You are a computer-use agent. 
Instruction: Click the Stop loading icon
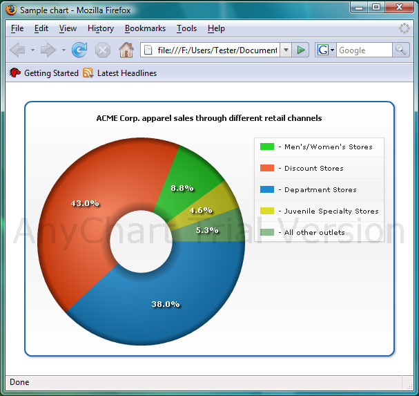tap(102, 50)
